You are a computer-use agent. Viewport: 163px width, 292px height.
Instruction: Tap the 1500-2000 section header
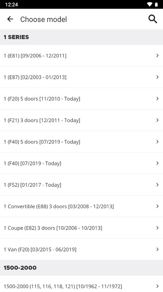click(81, 268)
